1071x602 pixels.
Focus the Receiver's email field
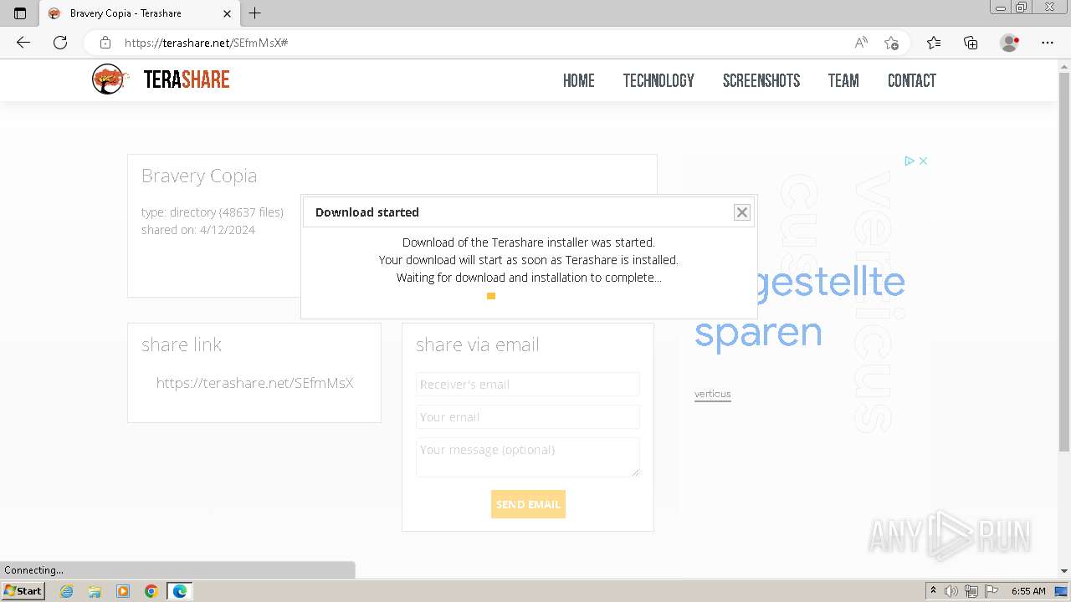click(x=528, y=385)
